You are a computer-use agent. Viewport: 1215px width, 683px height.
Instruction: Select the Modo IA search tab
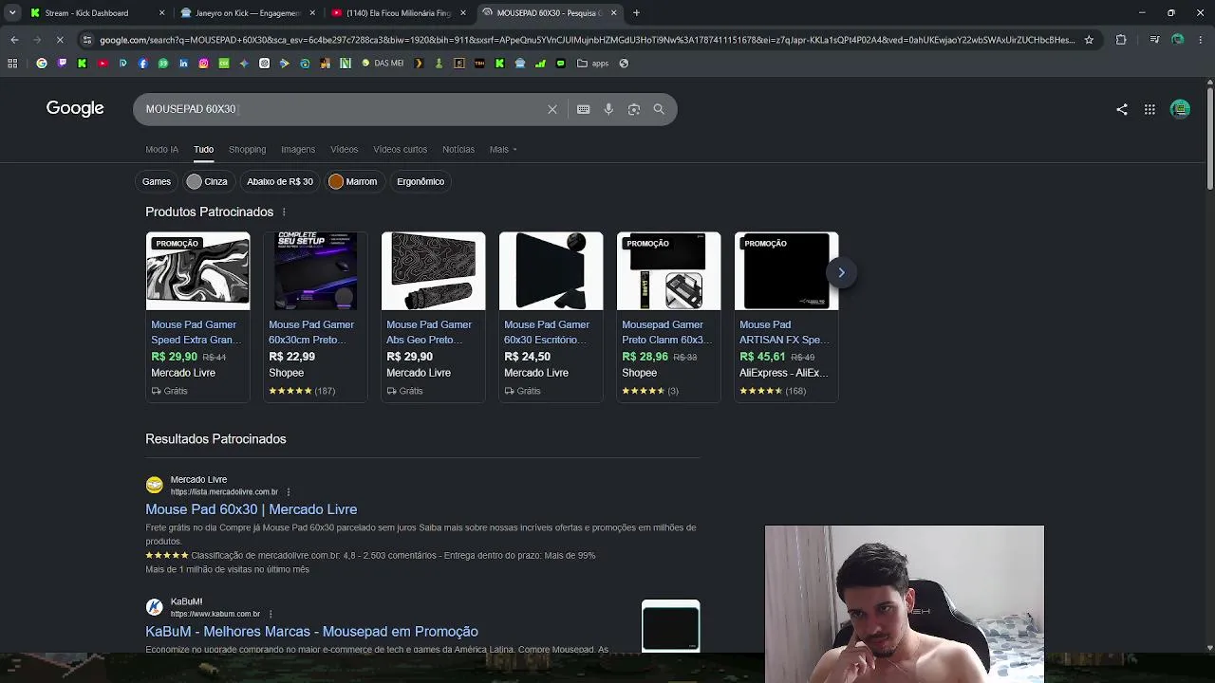click(x=161, y=149)
